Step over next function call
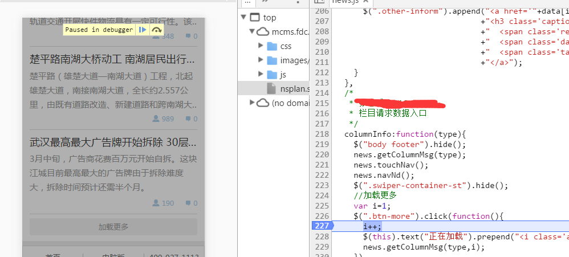 (156, 30)
